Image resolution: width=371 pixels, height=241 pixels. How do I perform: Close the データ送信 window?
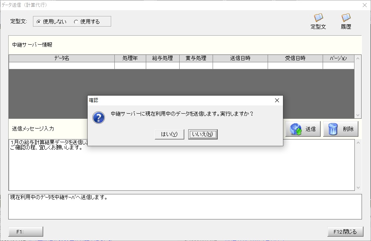click(365, 5)
